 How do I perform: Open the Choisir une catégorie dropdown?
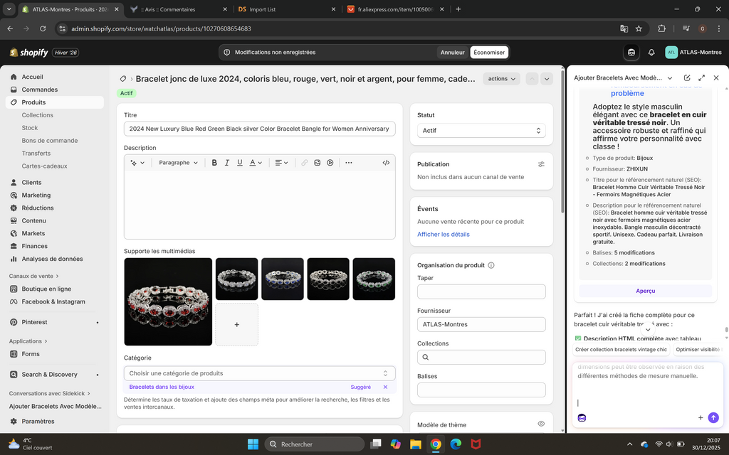point(259,373)
